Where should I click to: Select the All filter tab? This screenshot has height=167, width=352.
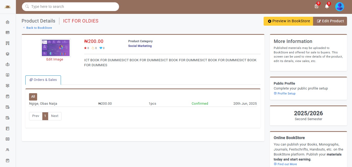(x=33, y=97)
